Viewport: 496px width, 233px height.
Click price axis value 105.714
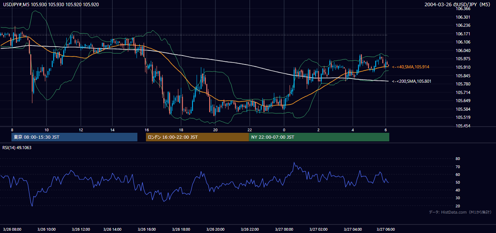click(x=462, y=92)
